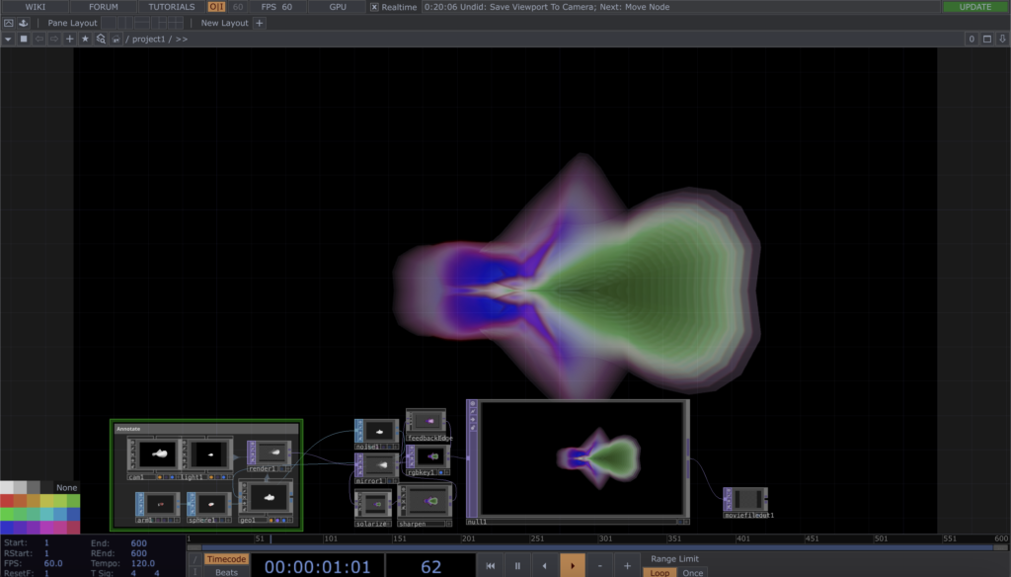1011x577 pixels.
Task: Toggle the Realtime checkbox
Action: click(x=374, y=7)
